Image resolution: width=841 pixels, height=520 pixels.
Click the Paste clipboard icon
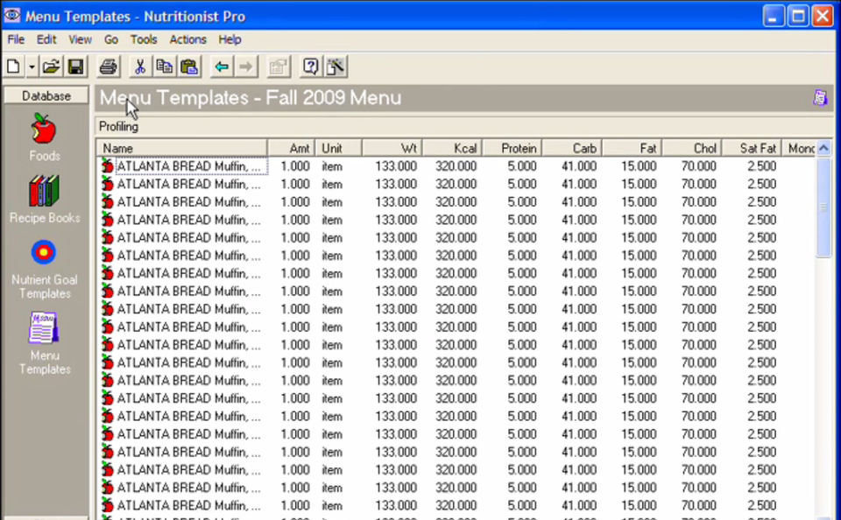point(189,67)
